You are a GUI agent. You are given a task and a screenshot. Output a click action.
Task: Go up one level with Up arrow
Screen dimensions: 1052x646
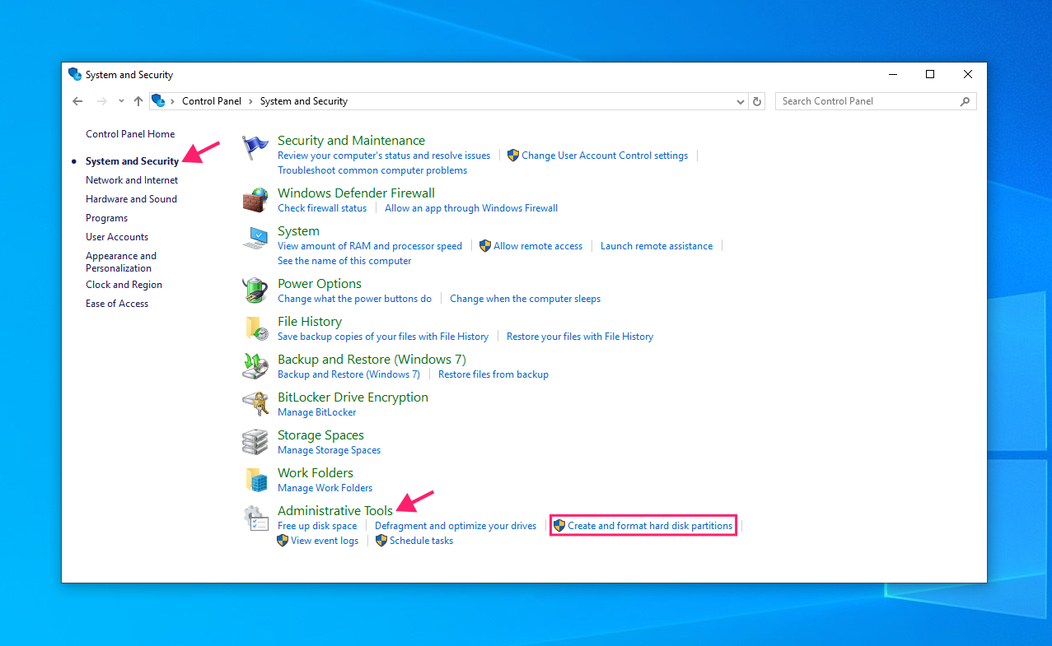click(138, 101)
